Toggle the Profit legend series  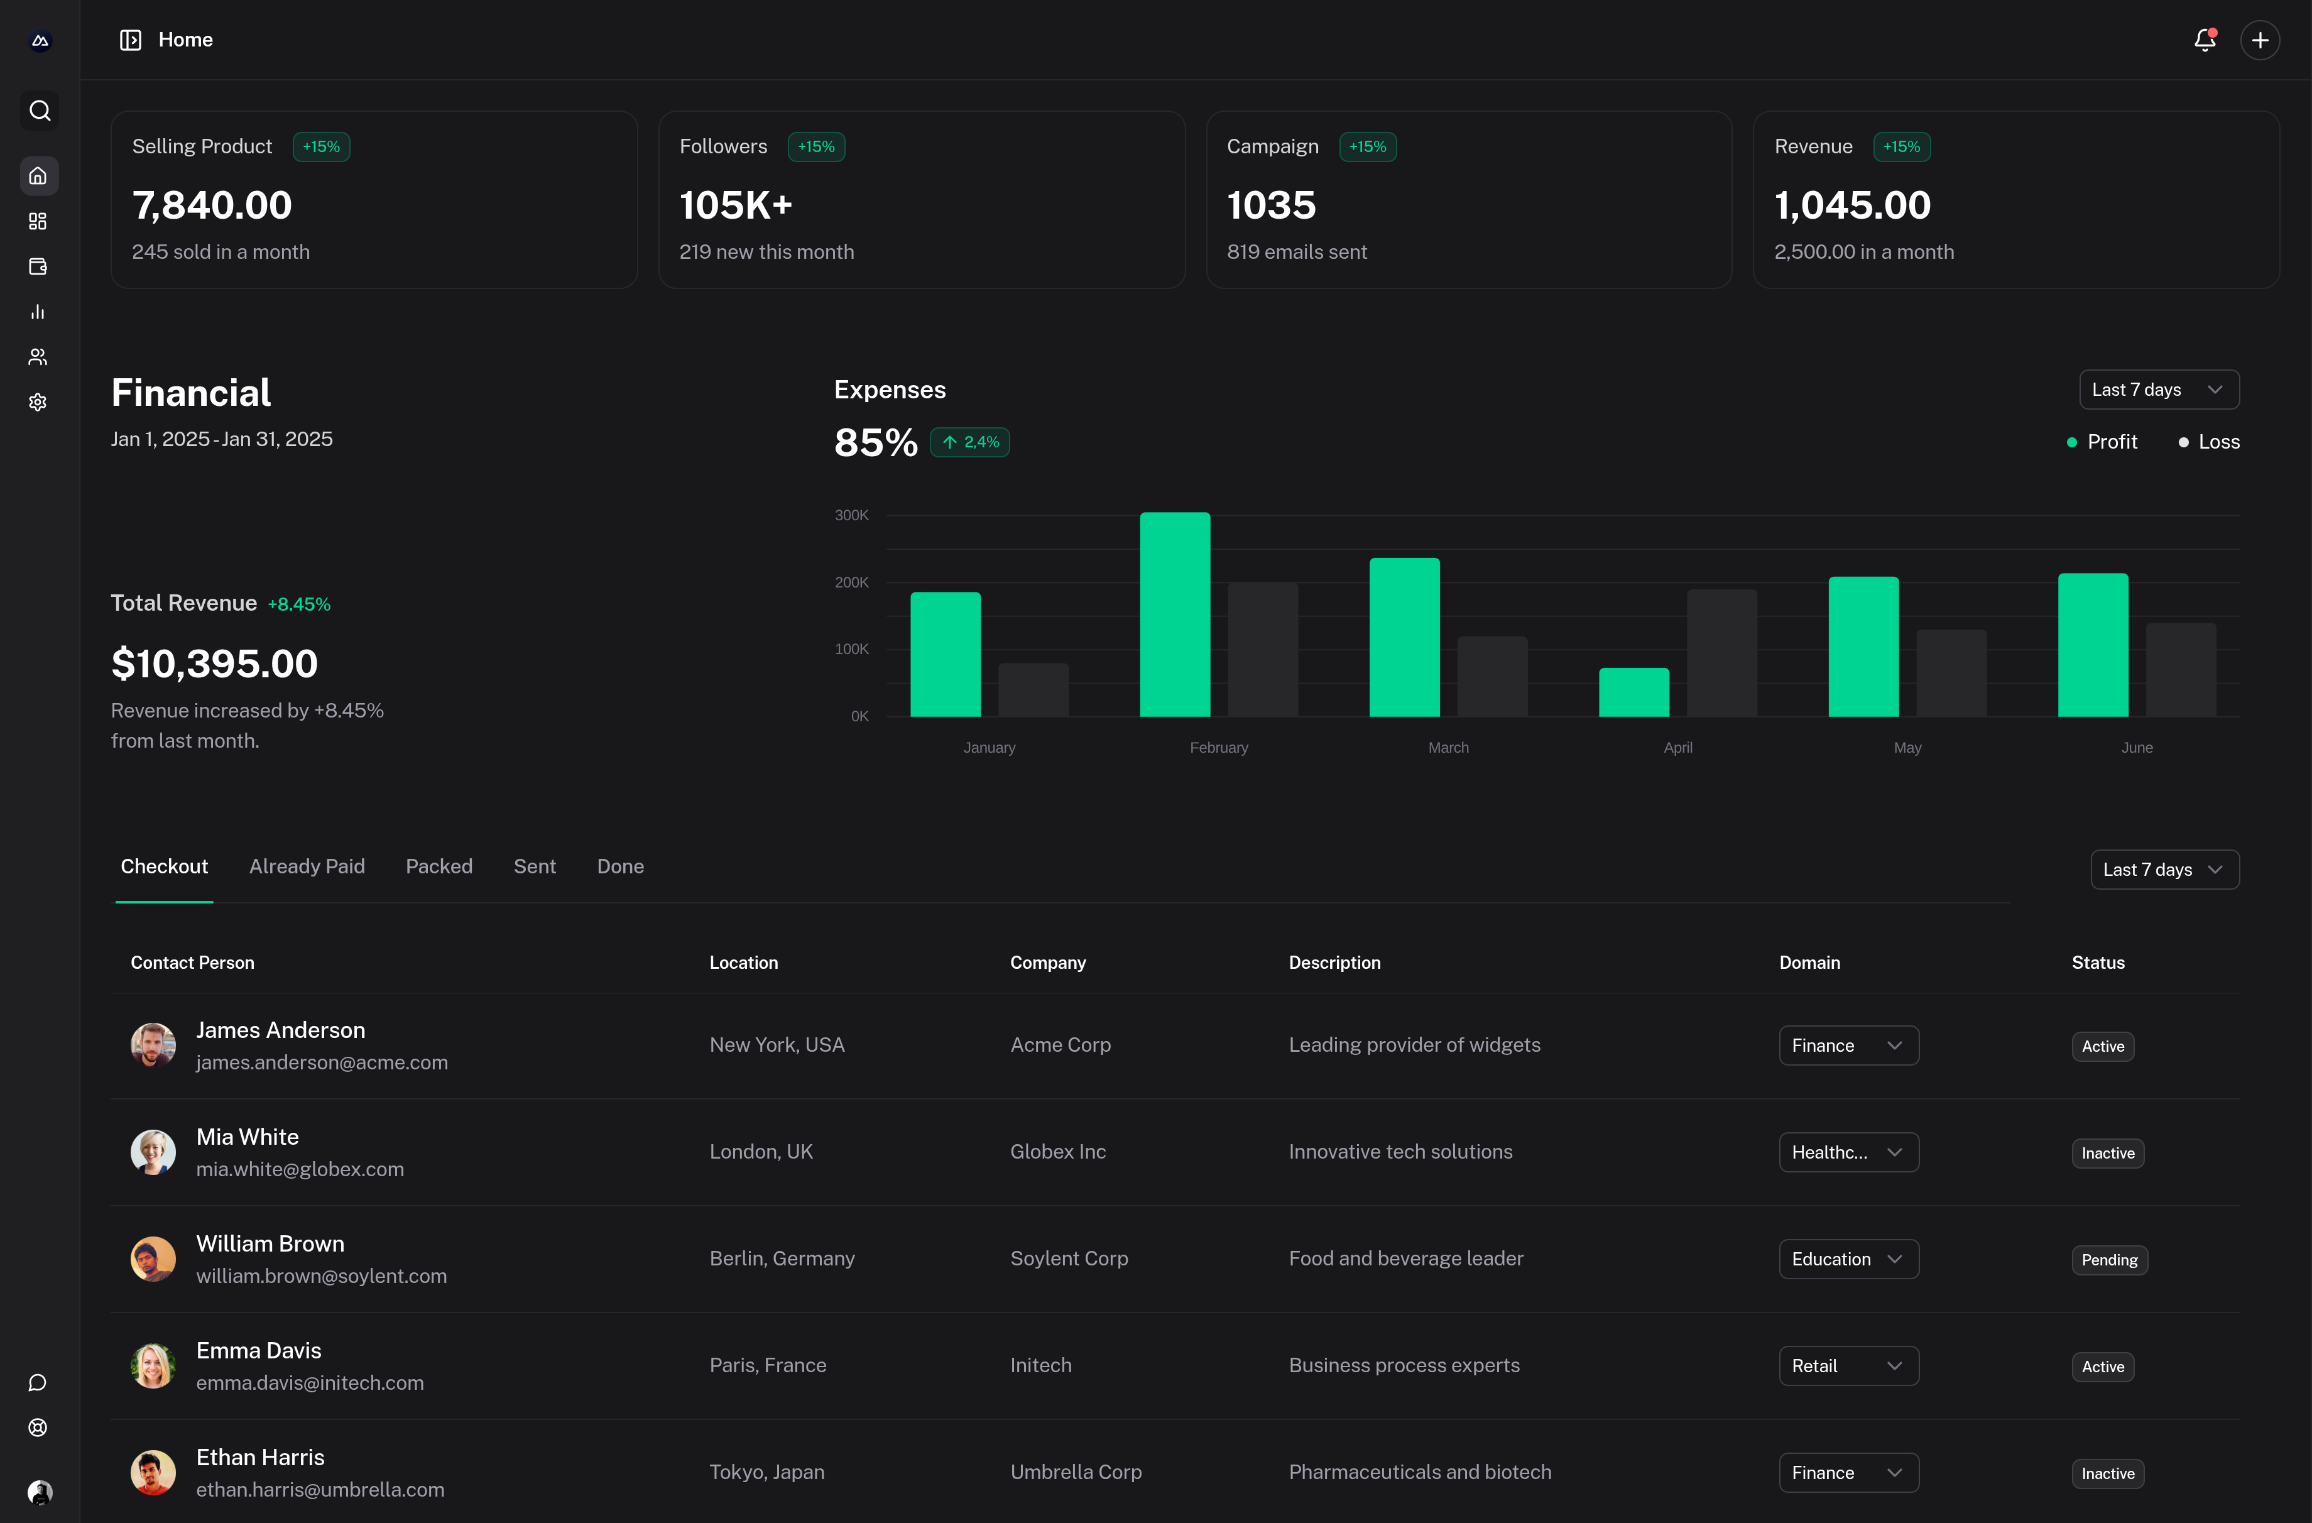(2102, 442)
